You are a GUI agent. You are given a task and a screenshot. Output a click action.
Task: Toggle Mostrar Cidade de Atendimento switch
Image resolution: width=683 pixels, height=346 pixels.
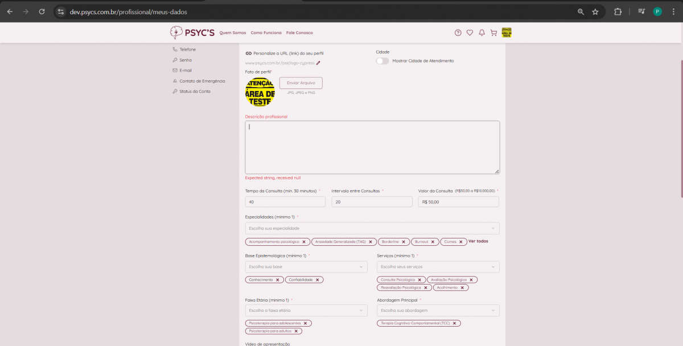point(382,61)
